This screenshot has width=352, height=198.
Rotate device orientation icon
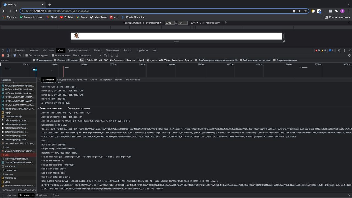click(x=225, y=23)
